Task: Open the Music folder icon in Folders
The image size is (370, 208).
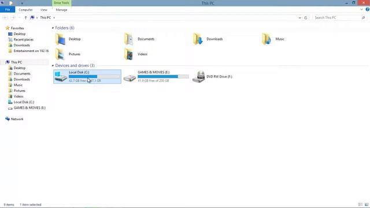Action: 267,39
